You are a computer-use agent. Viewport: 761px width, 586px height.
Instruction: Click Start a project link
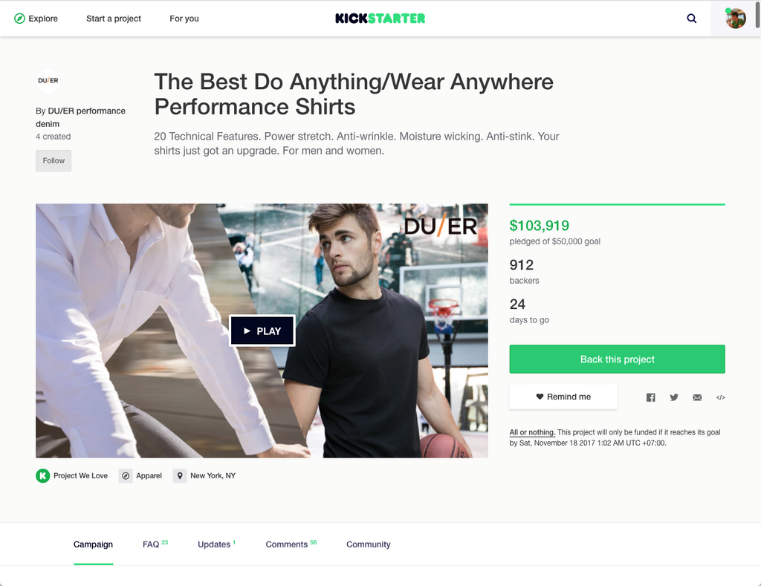tap(114, 19)
